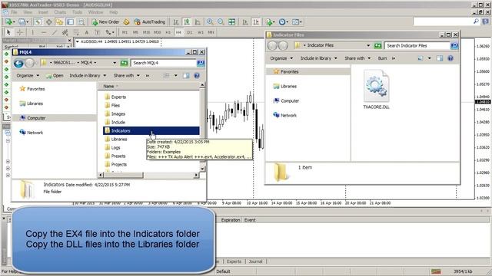
Task: Open the Insert menu
Action: (x=43, y=12)
